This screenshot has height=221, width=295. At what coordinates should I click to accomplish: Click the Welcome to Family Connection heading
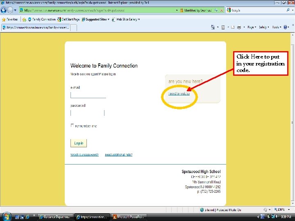(x=104, y=66)
